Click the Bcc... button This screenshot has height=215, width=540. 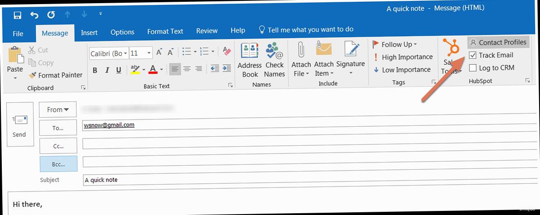point(58,163)
